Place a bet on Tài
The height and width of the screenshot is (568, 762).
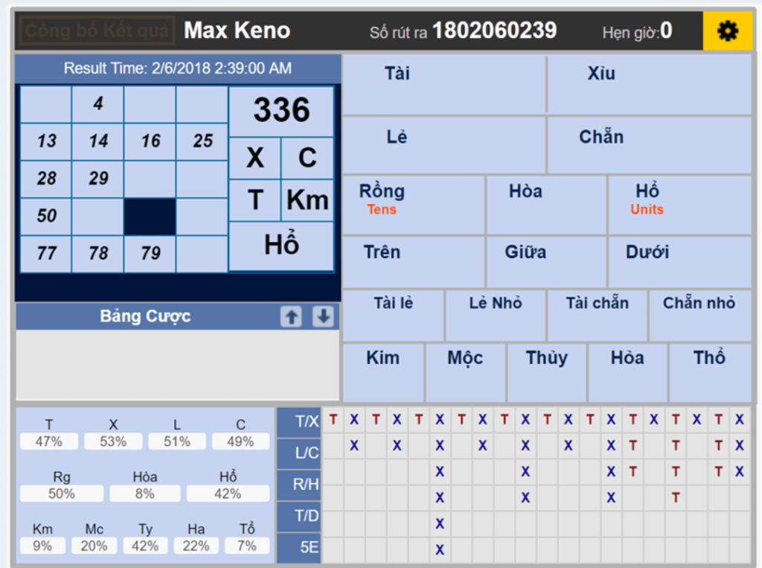(x=444, y=85)
